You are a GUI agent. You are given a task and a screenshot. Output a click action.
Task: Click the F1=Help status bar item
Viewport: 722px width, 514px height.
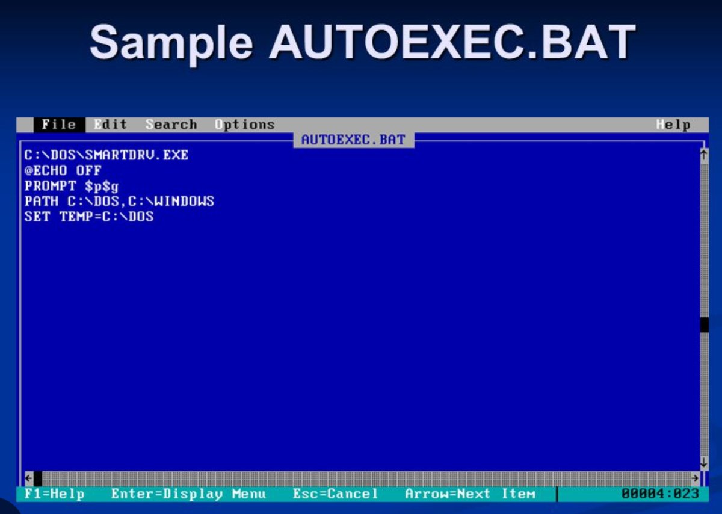54,494
